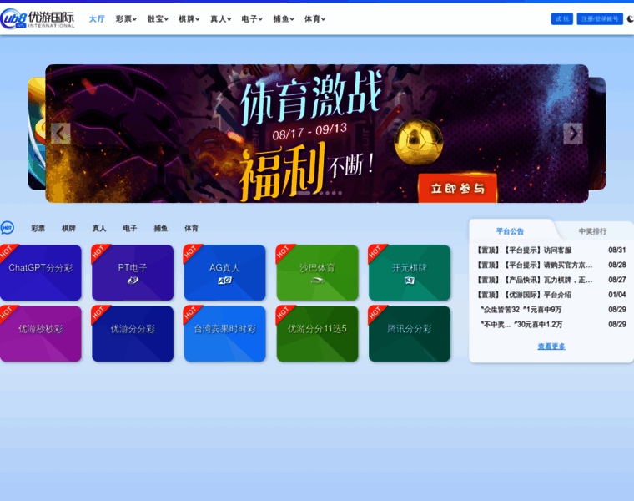Image resolution: width=634 pixels, height=501 pixels.
Task: Open the 开元棋牌 game tile
Action: coord(409,273)
